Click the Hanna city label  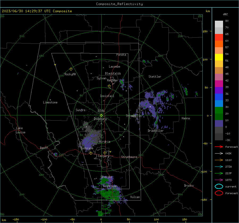click(186, 118)
